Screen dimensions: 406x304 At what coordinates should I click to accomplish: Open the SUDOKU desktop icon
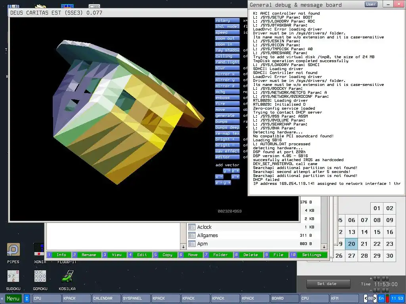click(13, 276)
